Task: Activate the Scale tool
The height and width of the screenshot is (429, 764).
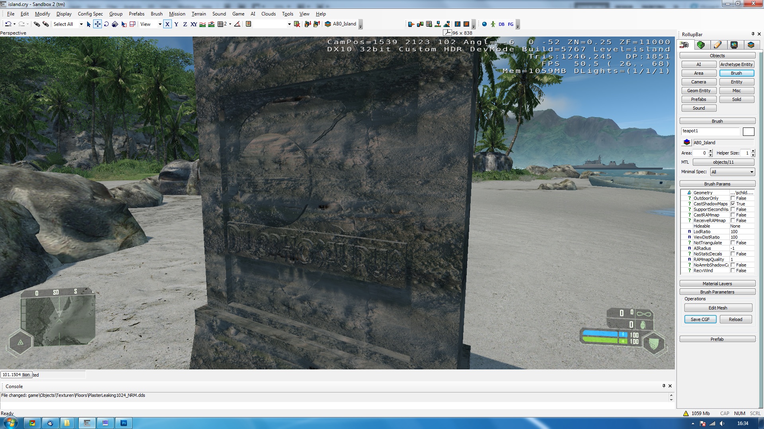Action: tap(115, 24)
